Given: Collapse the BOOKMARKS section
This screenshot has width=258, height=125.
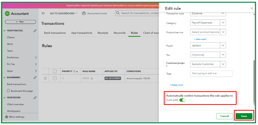Looking at the screenshot, I should (4, 77).
